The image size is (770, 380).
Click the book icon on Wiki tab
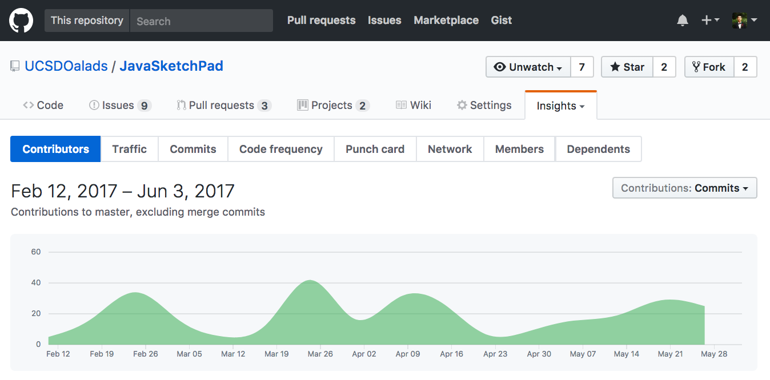pyautogui.click(x=401, y=105)
